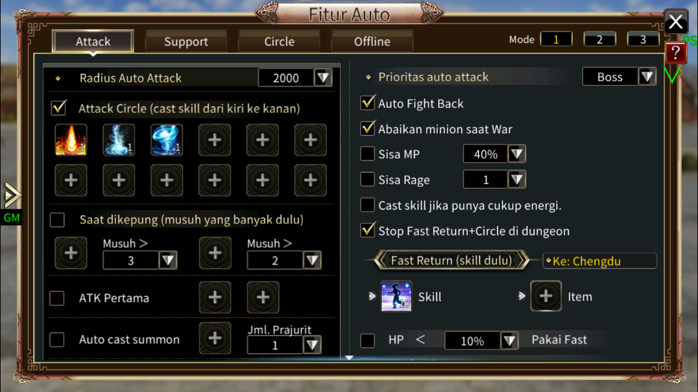Select Mode 2 button
This screenshot has height=392, width=698.
599,39
